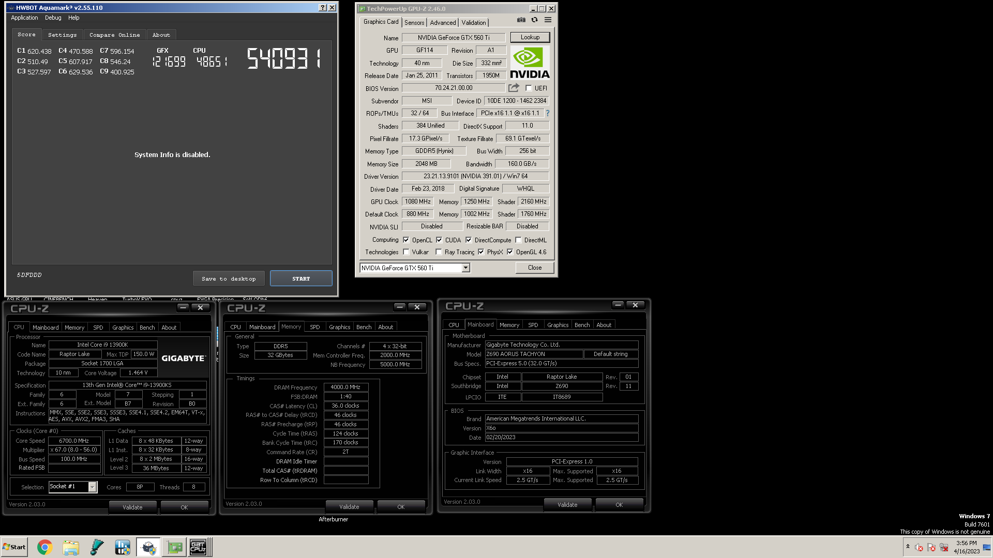Take a GPU-Z screenshot with camera icon

coord(521,20)
